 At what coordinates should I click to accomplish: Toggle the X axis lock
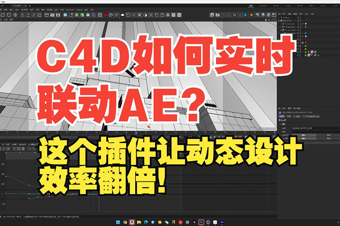point(23,15)
